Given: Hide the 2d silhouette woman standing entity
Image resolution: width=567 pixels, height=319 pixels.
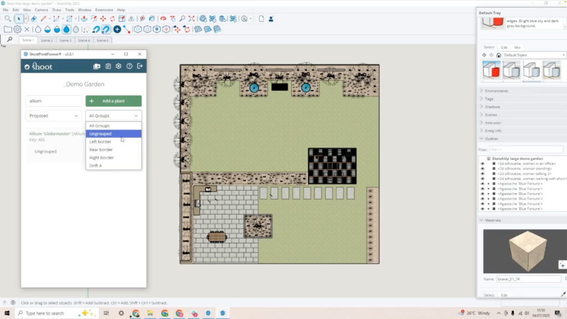Looking at the screenshot, I should 482,169.
